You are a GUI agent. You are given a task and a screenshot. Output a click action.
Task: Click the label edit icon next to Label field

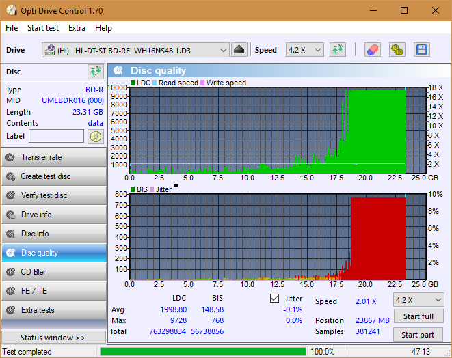pyautogui.click(x=95, y=136)
